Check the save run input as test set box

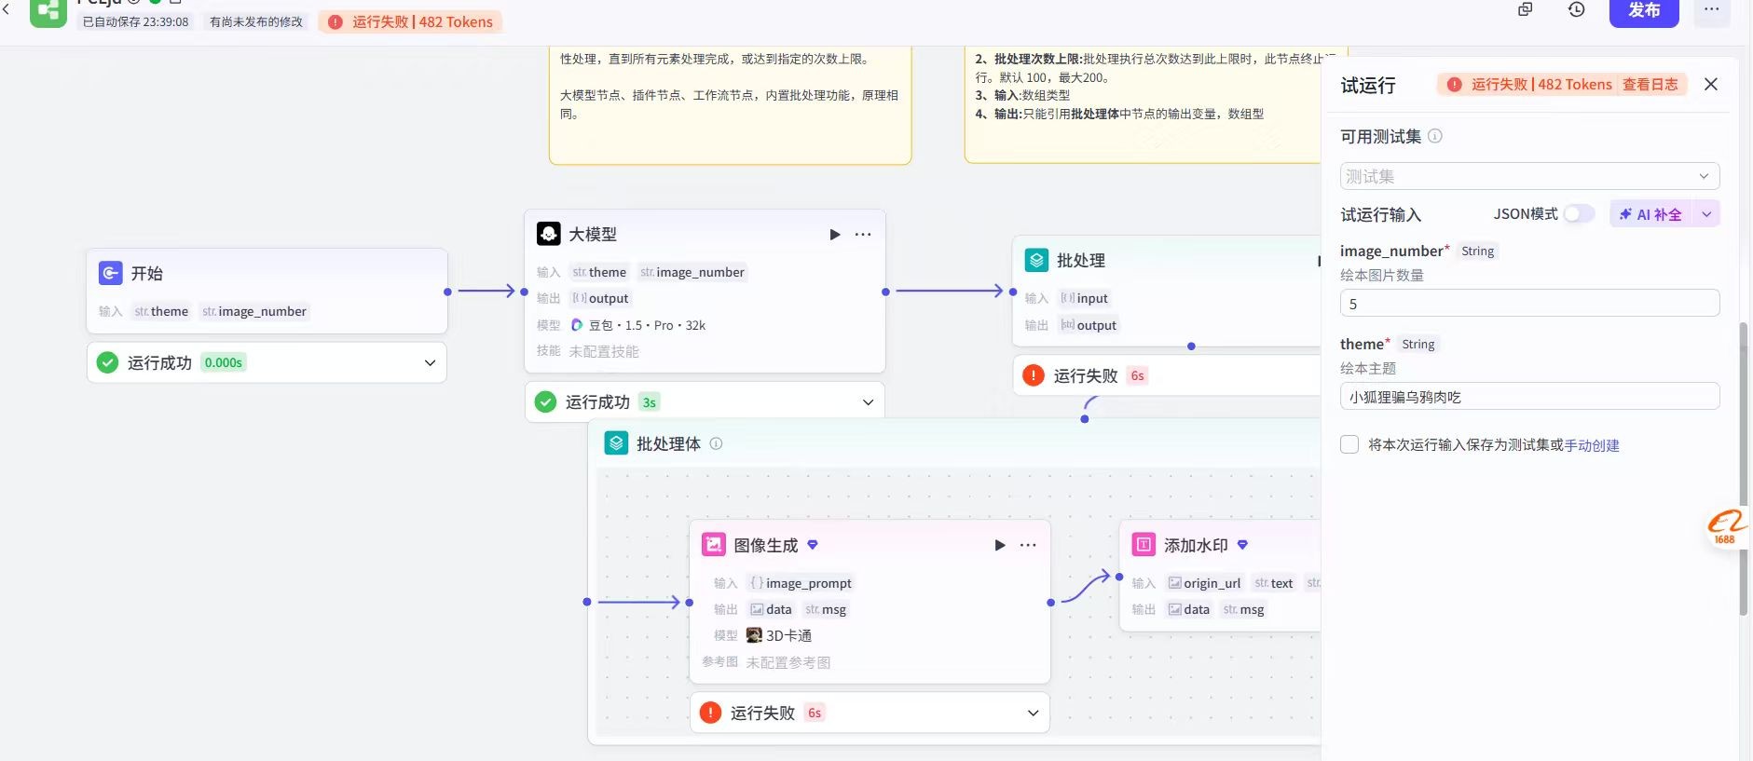(x=1349, y=445)
